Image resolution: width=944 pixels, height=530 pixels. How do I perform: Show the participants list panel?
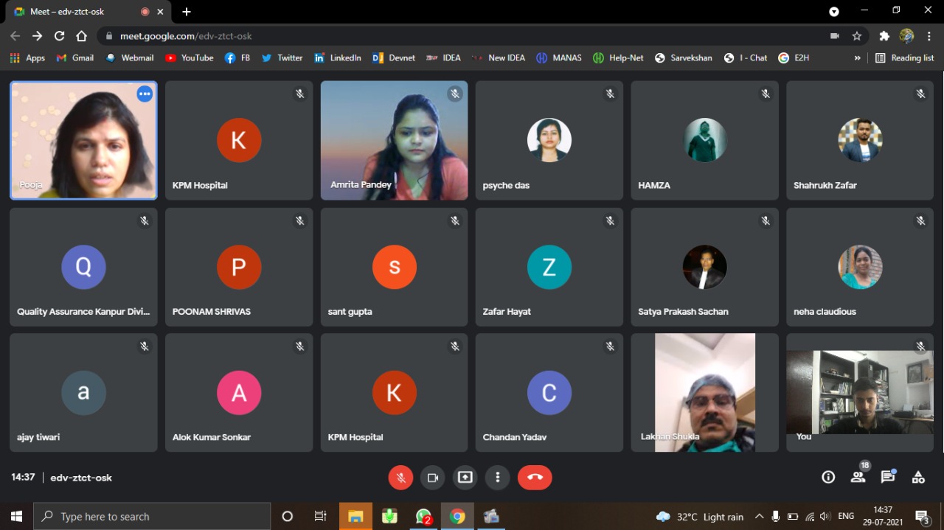pos(858,478)
